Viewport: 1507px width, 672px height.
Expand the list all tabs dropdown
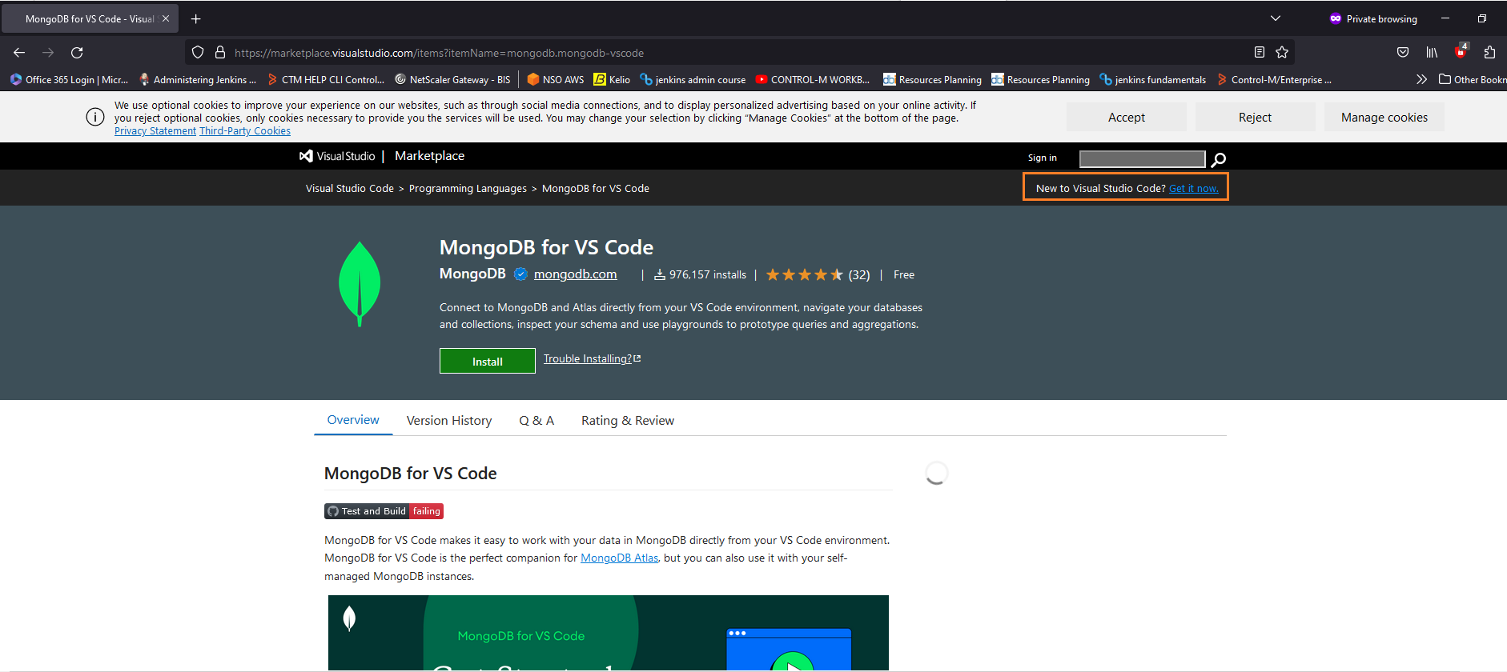click(1276, 18)
